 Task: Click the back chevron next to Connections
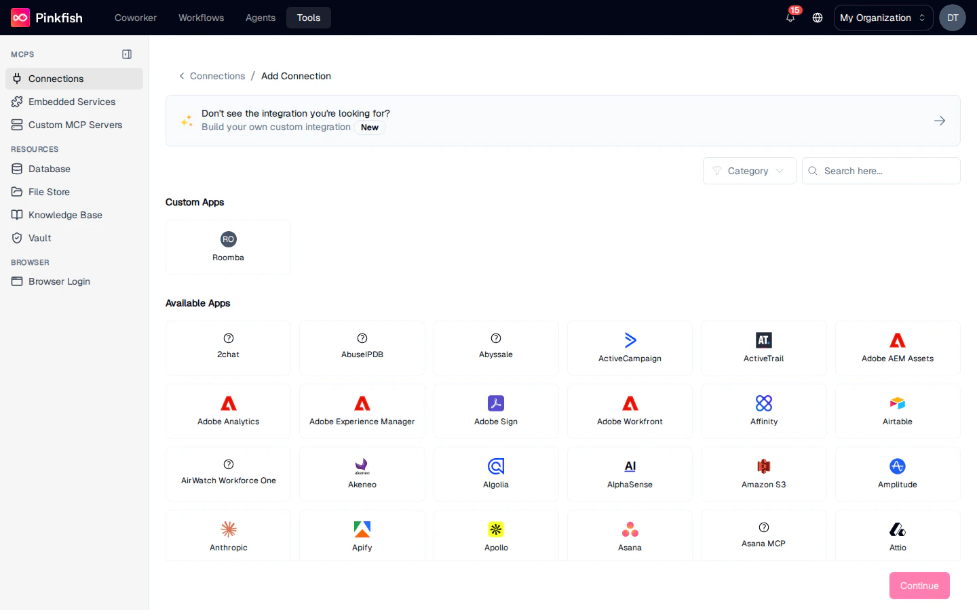click(x=181, y=76)
